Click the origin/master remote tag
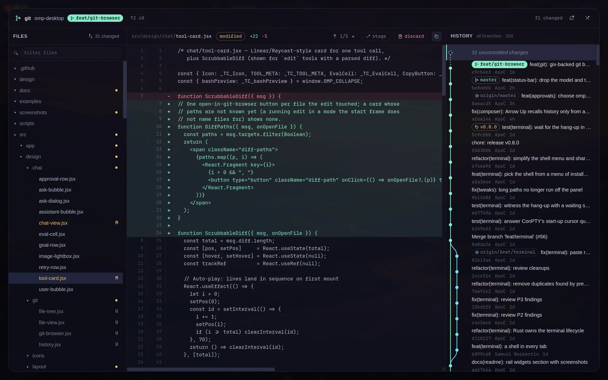Screen dimensions: 608x380 pos(495,96)
